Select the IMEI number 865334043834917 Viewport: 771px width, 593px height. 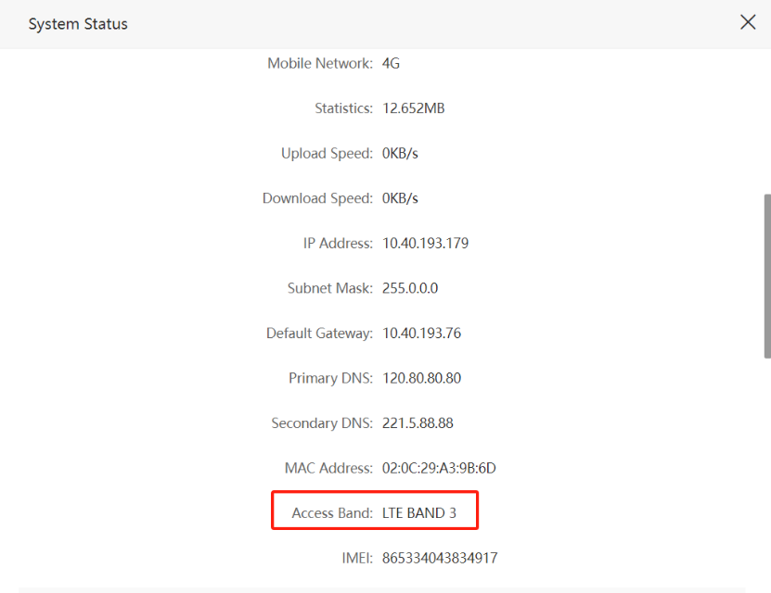tap(440, 558)
